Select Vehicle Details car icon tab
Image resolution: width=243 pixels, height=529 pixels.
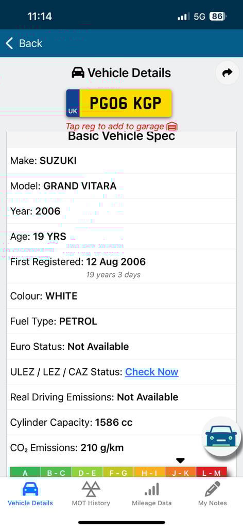30,489
